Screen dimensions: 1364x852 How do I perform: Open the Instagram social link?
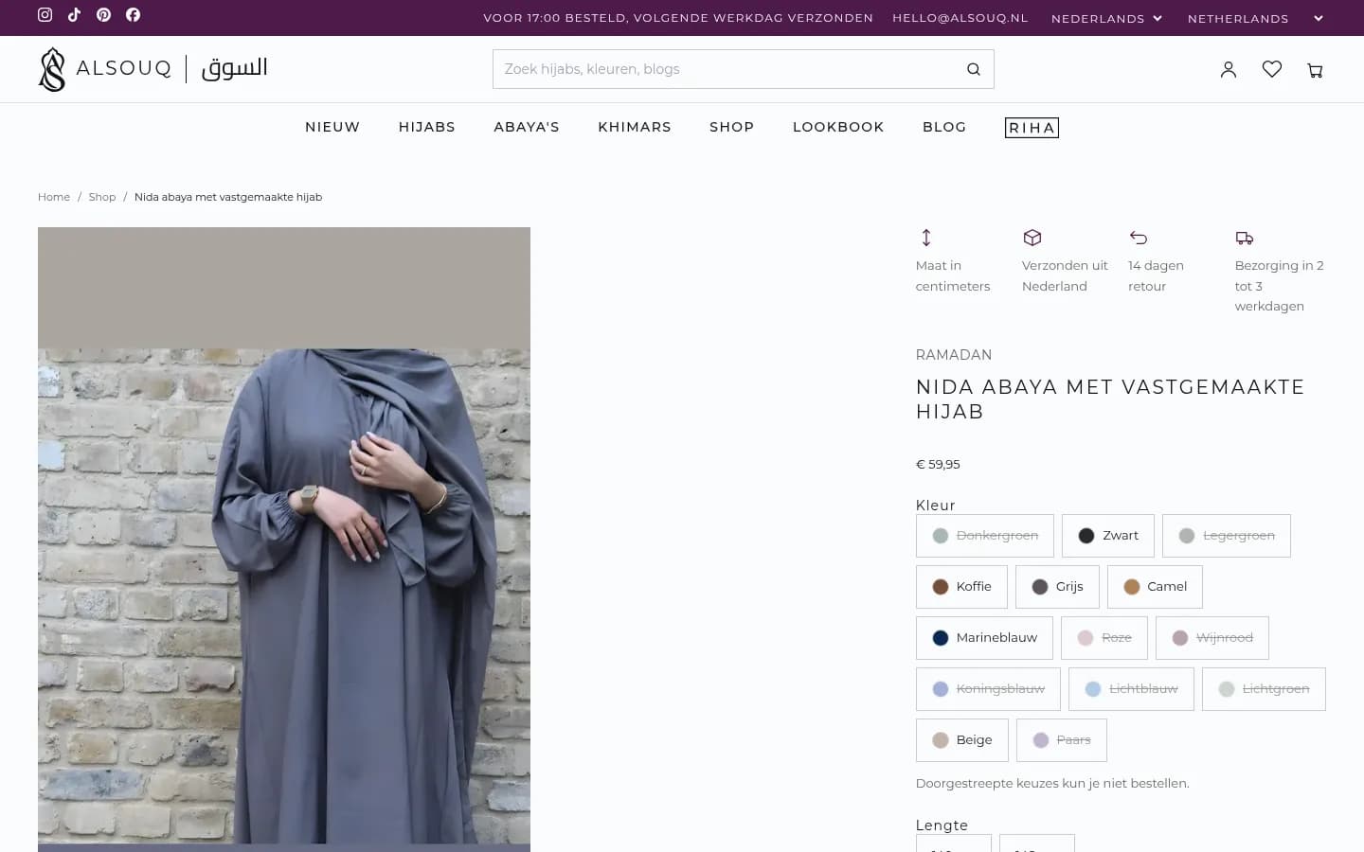click(45, 15)
